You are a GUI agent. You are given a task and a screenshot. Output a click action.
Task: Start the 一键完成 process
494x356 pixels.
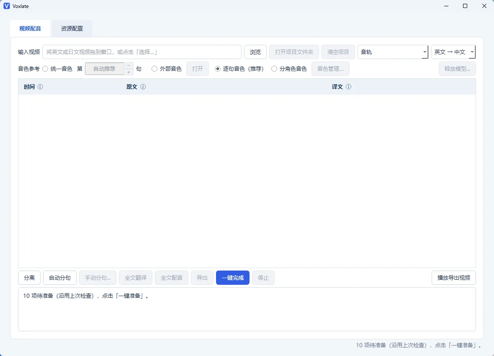click(233, 278)
